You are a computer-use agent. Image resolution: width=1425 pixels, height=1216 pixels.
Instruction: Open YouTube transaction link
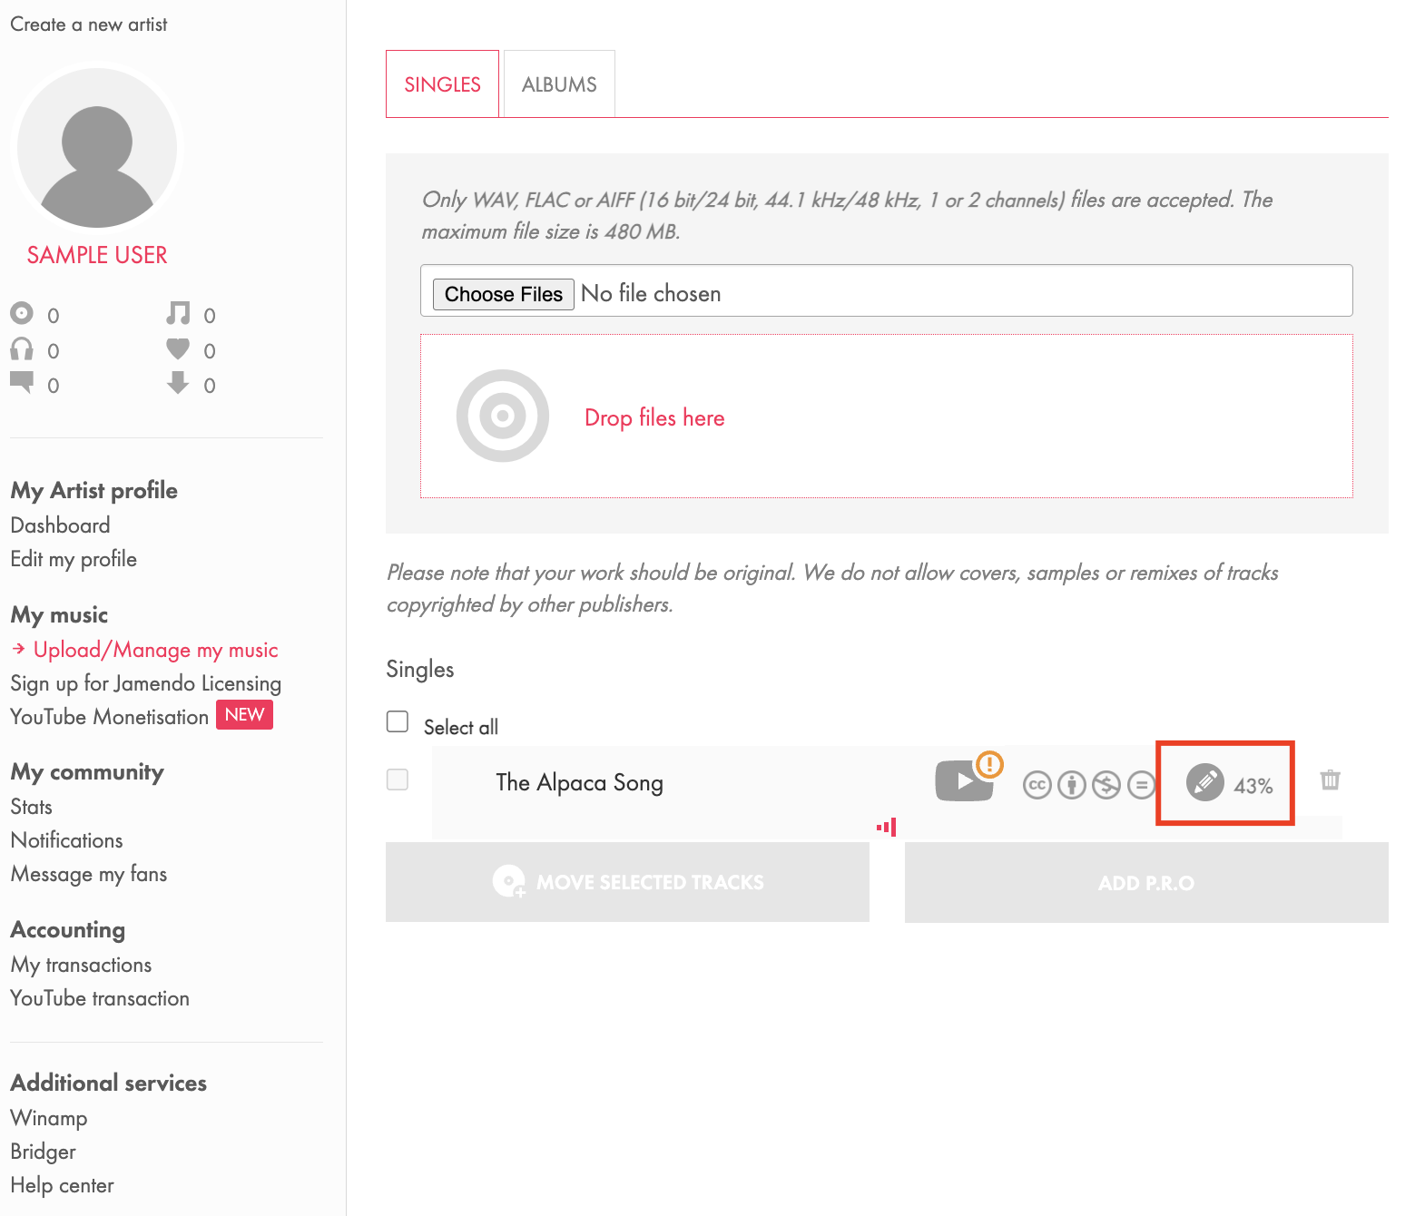[x=100, y=998]
